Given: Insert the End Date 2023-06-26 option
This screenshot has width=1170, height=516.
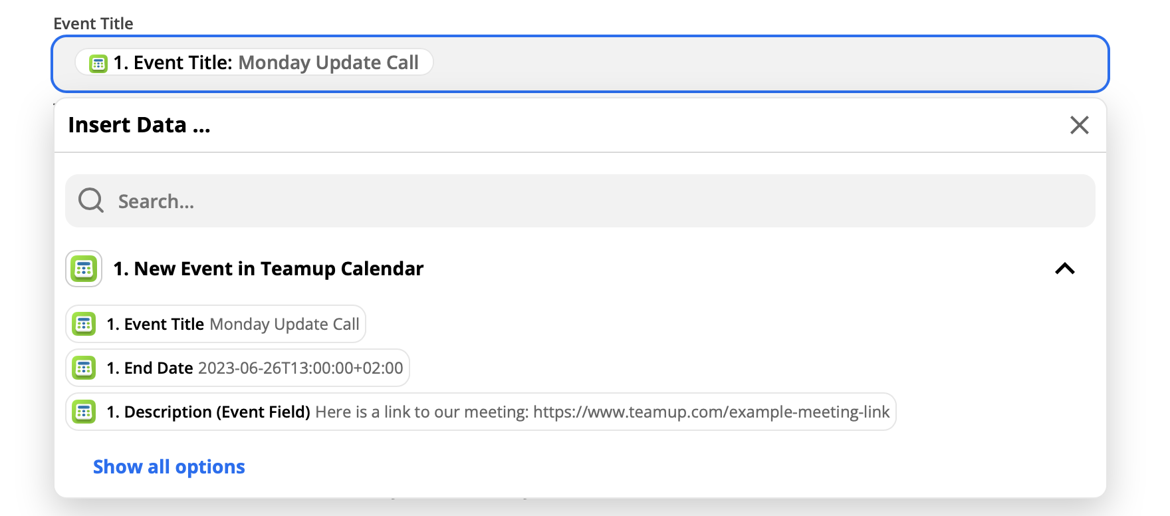Looking at the screenshot, I should tap(237, 368).
